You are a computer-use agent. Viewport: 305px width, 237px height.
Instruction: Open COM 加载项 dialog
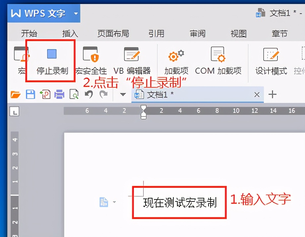[218, 61]
